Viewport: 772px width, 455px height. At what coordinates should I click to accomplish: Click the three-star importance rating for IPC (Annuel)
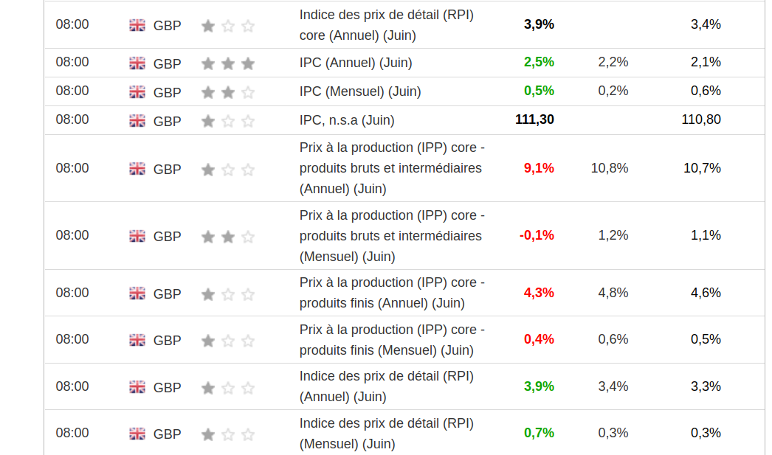227,63
